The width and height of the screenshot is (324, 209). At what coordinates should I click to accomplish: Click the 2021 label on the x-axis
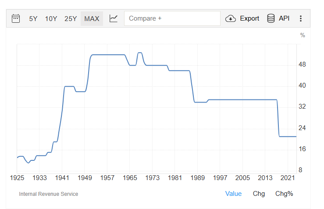pos(288,177)
